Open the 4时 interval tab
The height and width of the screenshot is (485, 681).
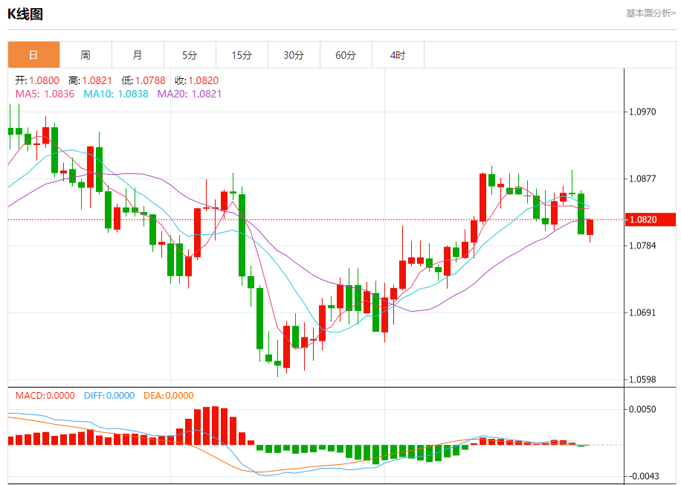click(x=398, y=55)
